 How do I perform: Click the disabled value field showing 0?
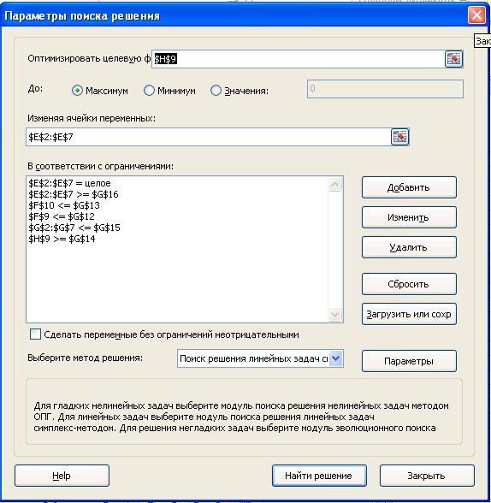coord(385,89)
